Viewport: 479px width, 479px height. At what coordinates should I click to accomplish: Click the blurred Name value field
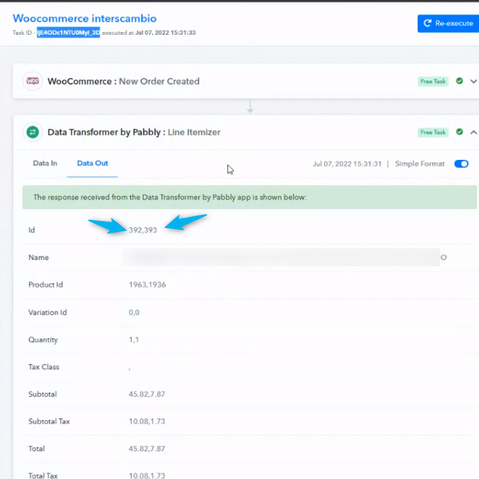pos(281,257)
